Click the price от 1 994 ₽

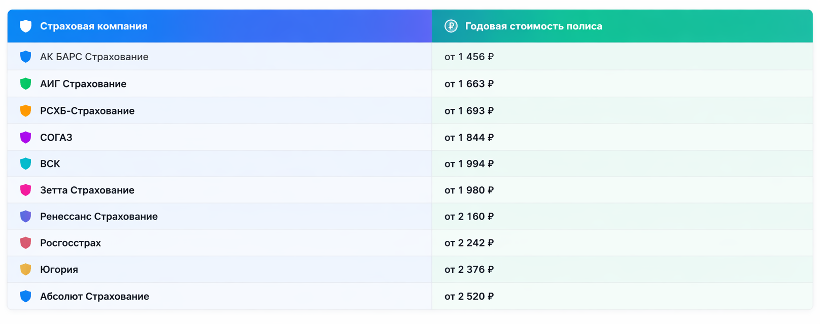coord(469,164)
